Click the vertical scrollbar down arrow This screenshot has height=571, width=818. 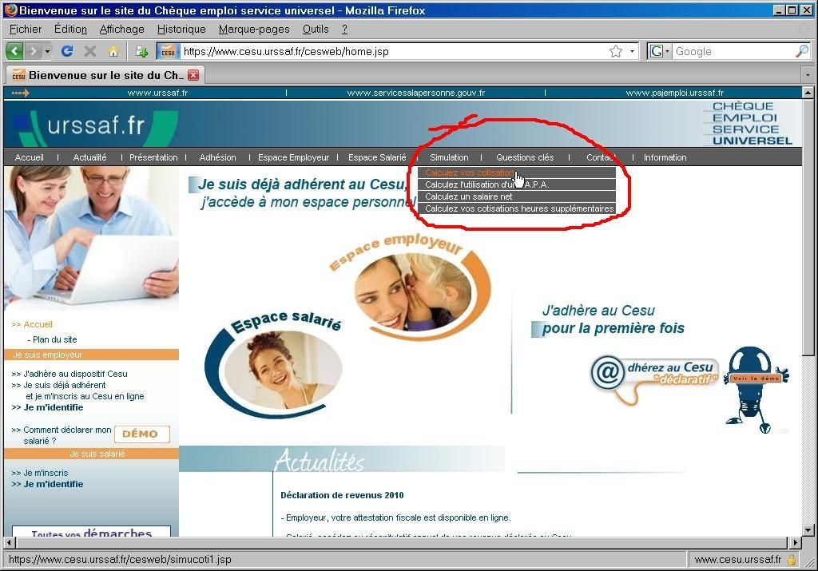pos(808,530)
